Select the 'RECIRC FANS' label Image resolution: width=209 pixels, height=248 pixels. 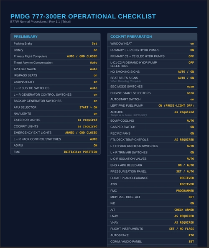[x=120, y=133]
